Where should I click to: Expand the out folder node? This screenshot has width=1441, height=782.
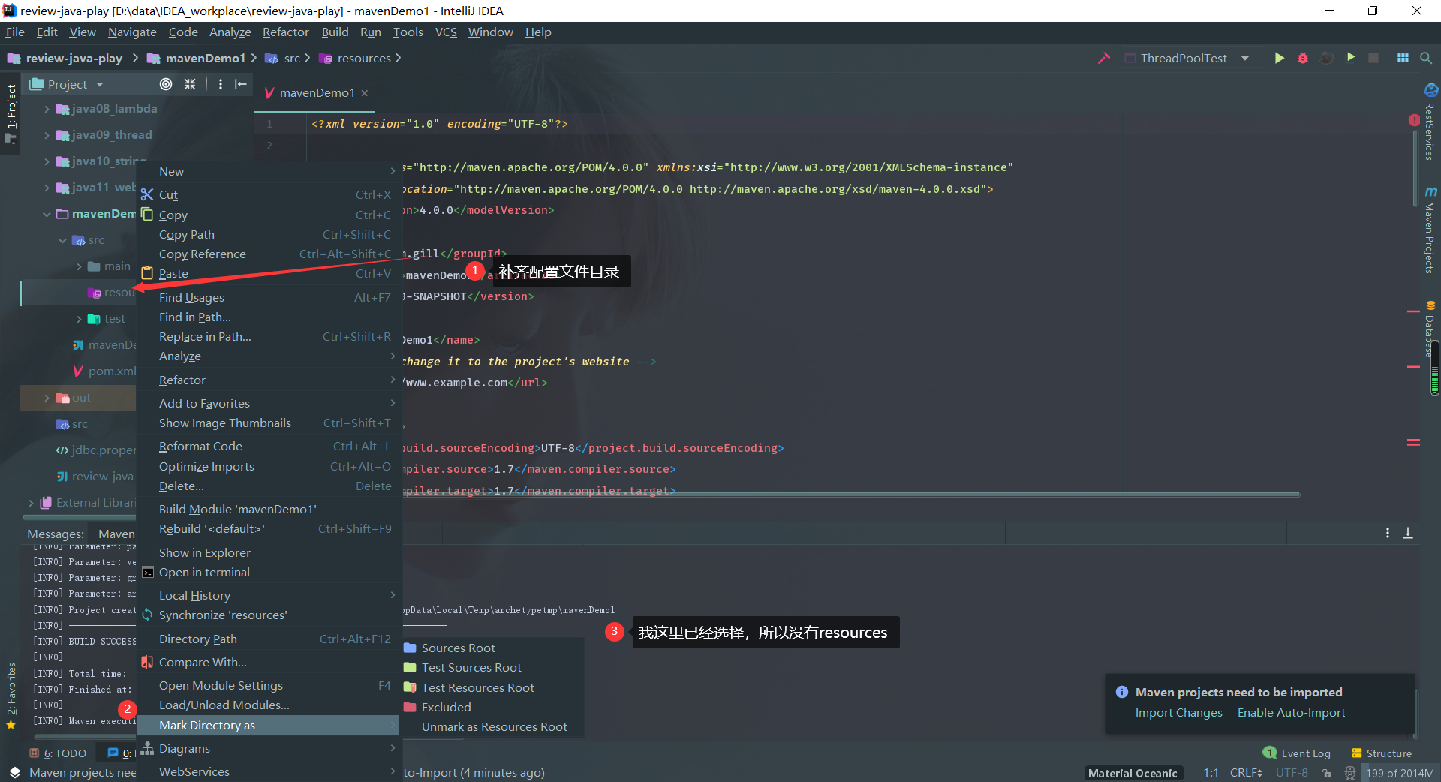coord(47,398)
